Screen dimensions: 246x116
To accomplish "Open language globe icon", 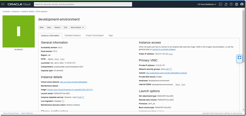I will point(236,4).
